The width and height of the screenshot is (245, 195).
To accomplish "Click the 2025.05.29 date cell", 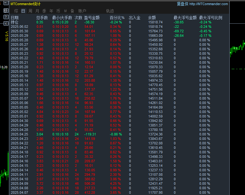I will pos(19,36).
